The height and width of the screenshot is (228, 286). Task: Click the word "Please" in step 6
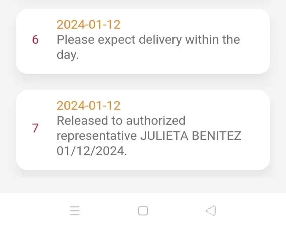(x=77, y=40)
